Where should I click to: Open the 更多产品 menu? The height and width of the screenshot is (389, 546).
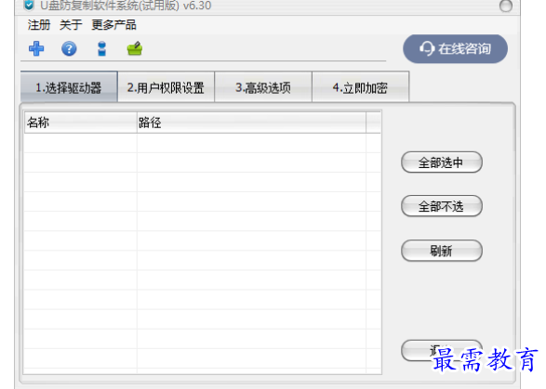(x=113, y=25)
